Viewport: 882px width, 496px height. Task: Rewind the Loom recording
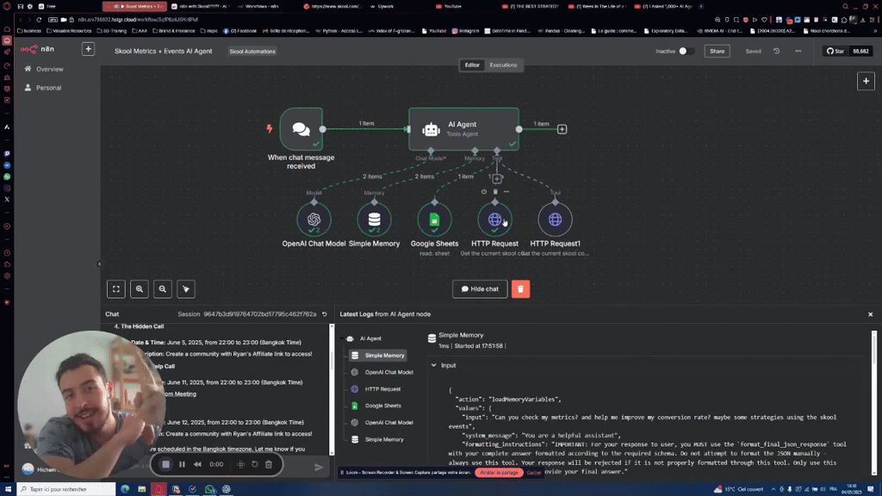tap(197, 464)
